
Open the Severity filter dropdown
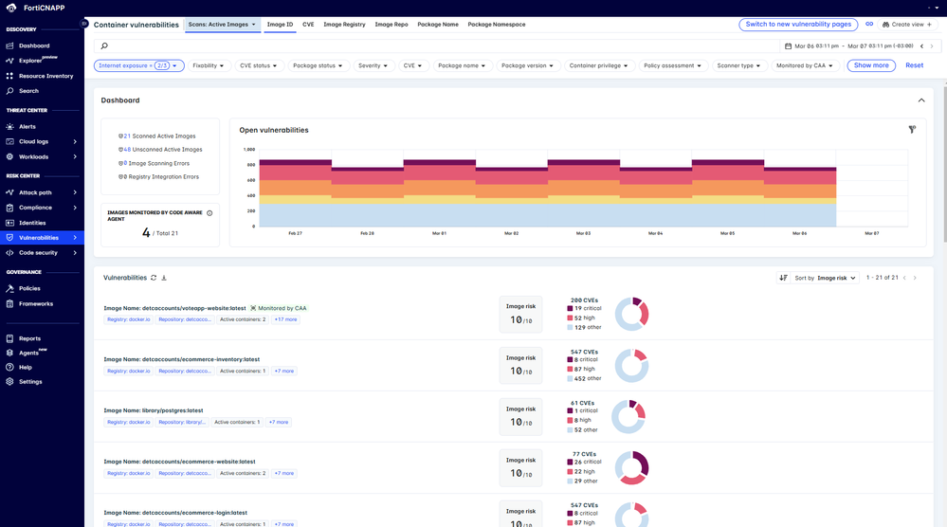tap(373, 66)
